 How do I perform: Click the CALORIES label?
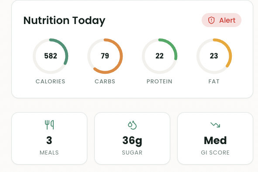point(51,81)
